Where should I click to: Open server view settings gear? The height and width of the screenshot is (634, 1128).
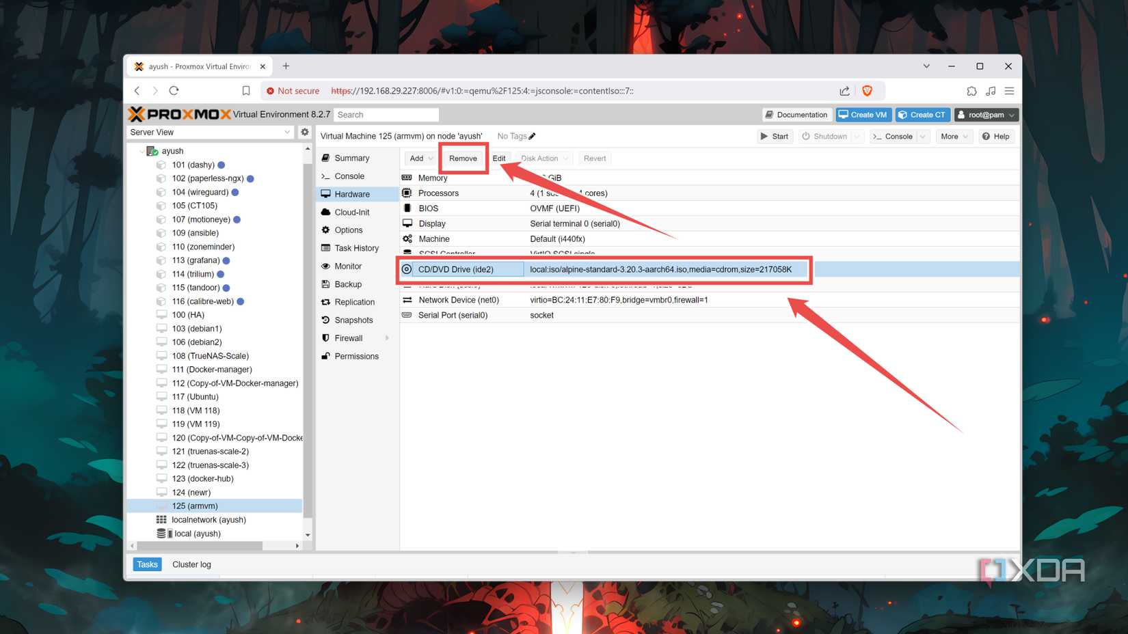pos(305,132)
